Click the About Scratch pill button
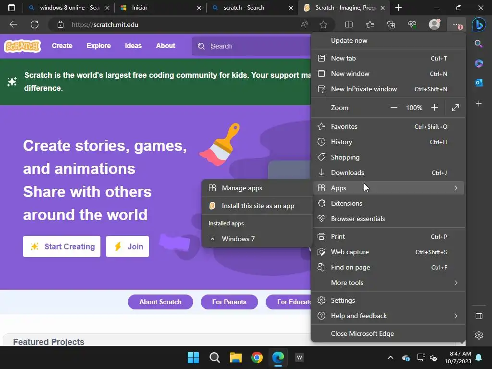This screenshot has height=369, width=492. [x=160, y=302]
